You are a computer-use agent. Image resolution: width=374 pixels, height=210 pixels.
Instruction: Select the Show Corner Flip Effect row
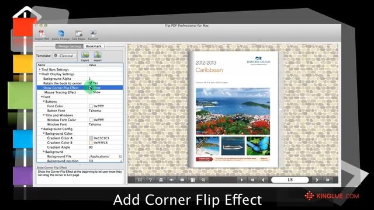pos(80,87)
